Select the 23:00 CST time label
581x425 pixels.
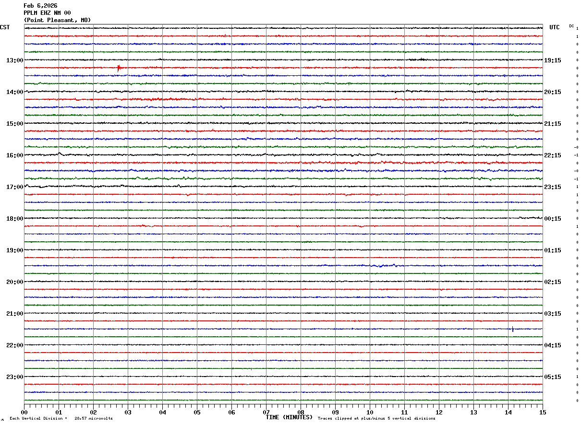pos(15,377)
